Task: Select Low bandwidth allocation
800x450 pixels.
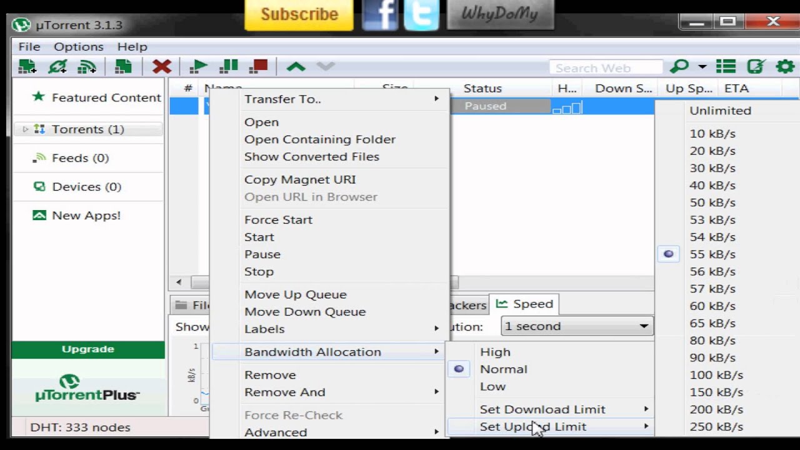Action: 492,387
